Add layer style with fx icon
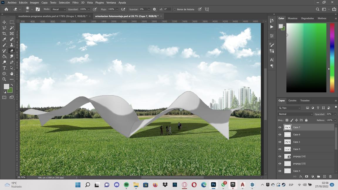Image resolution: width=338 pixels, height=190 pixels. click(301, 177)
